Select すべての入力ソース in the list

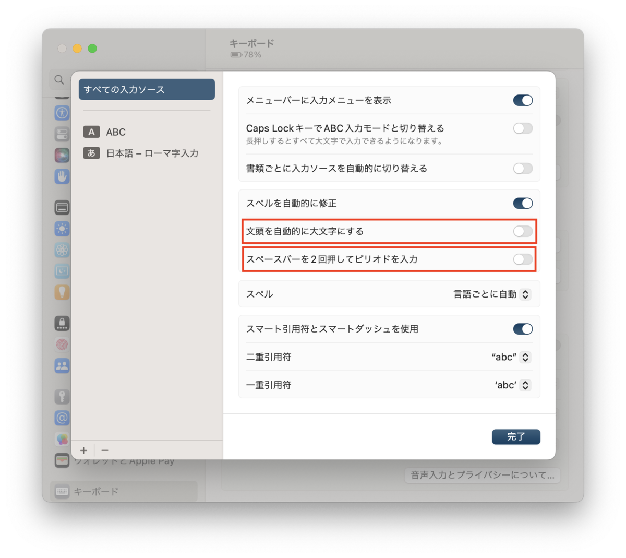coord(147,89)
